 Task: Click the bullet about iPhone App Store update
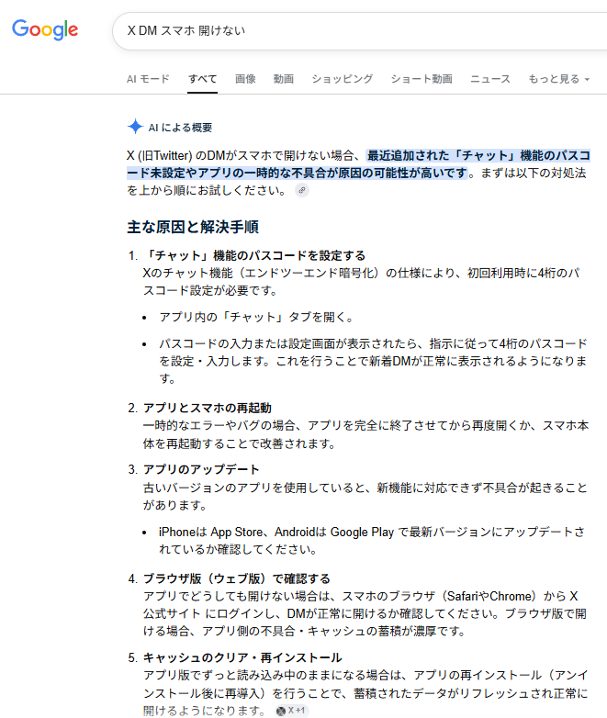[x=372, y=540]
